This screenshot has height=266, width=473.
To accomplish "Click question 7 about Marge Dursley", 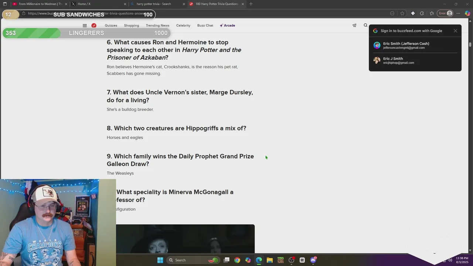I will (180, 96).
